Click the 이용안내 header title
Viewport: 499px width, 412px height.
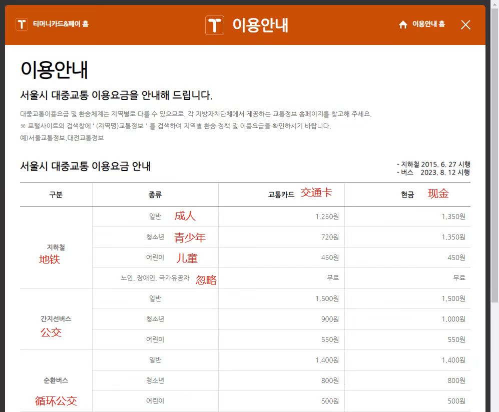click(x=260, y=25)
